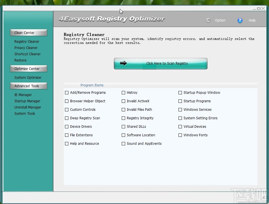Tick System Setting Errors checkbox
Image resolution: width=269 pixels, height=204 pixels.
coord(180,118)
